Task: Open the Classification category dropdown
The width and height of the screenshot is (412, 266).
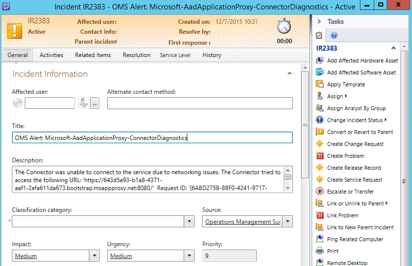Action: coord(189,221)
